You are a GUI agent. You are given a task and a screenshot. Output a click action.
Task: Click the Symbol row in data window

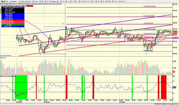13,7
